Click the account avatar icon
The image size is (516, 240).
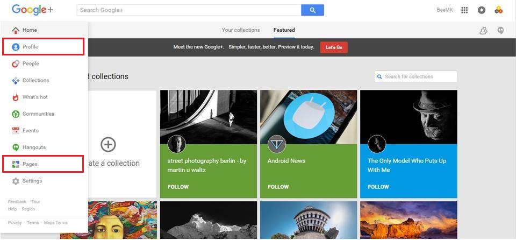[x=499, y=10]
